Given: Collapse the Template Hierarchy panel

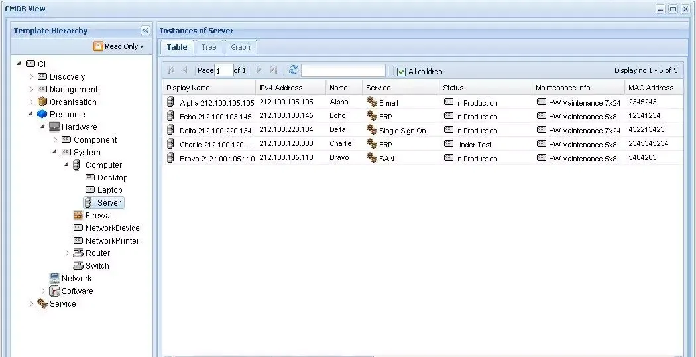Looking at the screenshot, I should coord(145,31).
